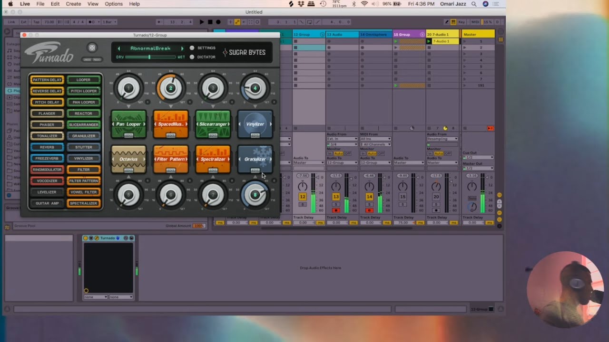Click the draw mode pencil icon
Viewport: 609px width, 342px height.
pos(447,22)
